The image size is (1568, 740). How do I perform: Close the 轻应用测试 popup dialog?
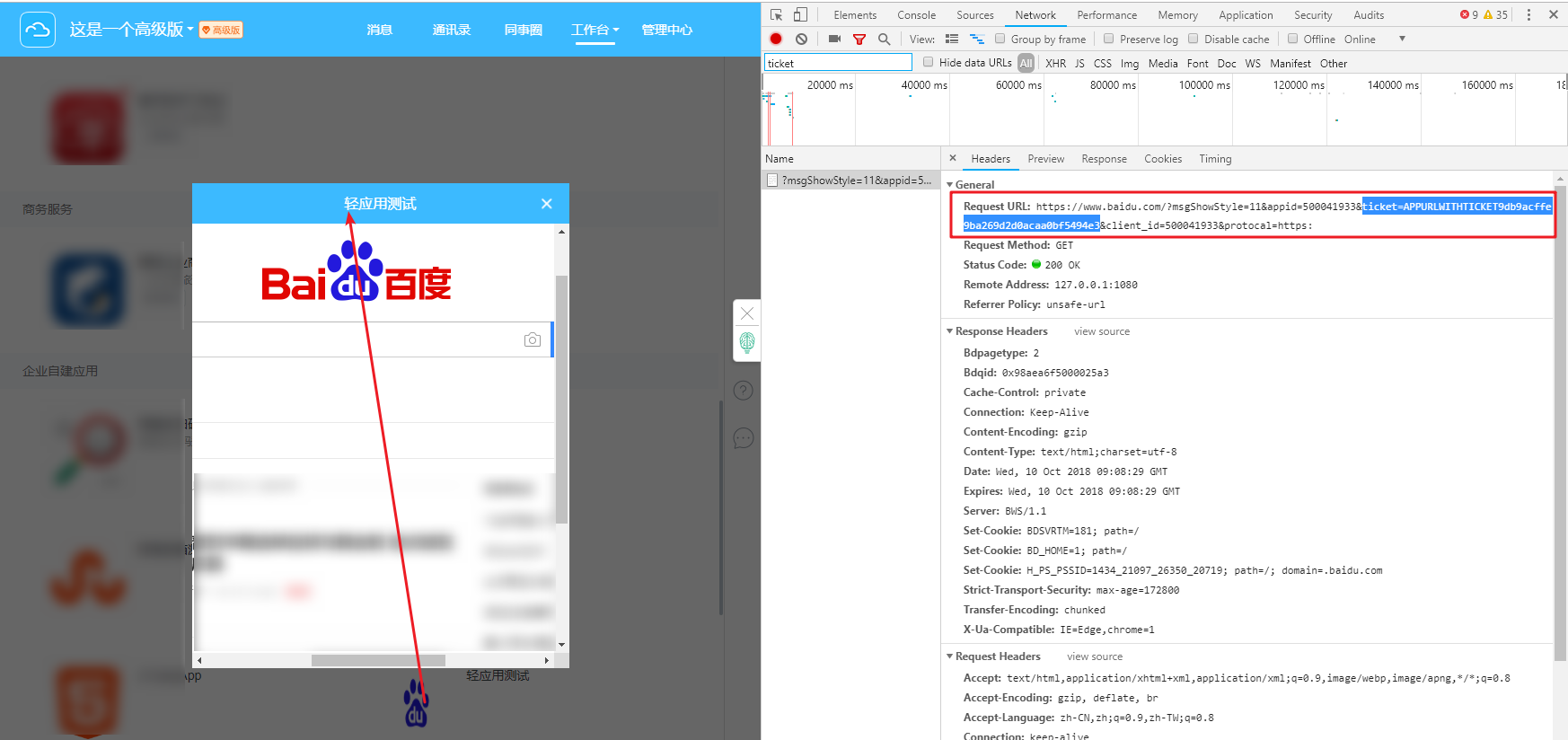546,204
